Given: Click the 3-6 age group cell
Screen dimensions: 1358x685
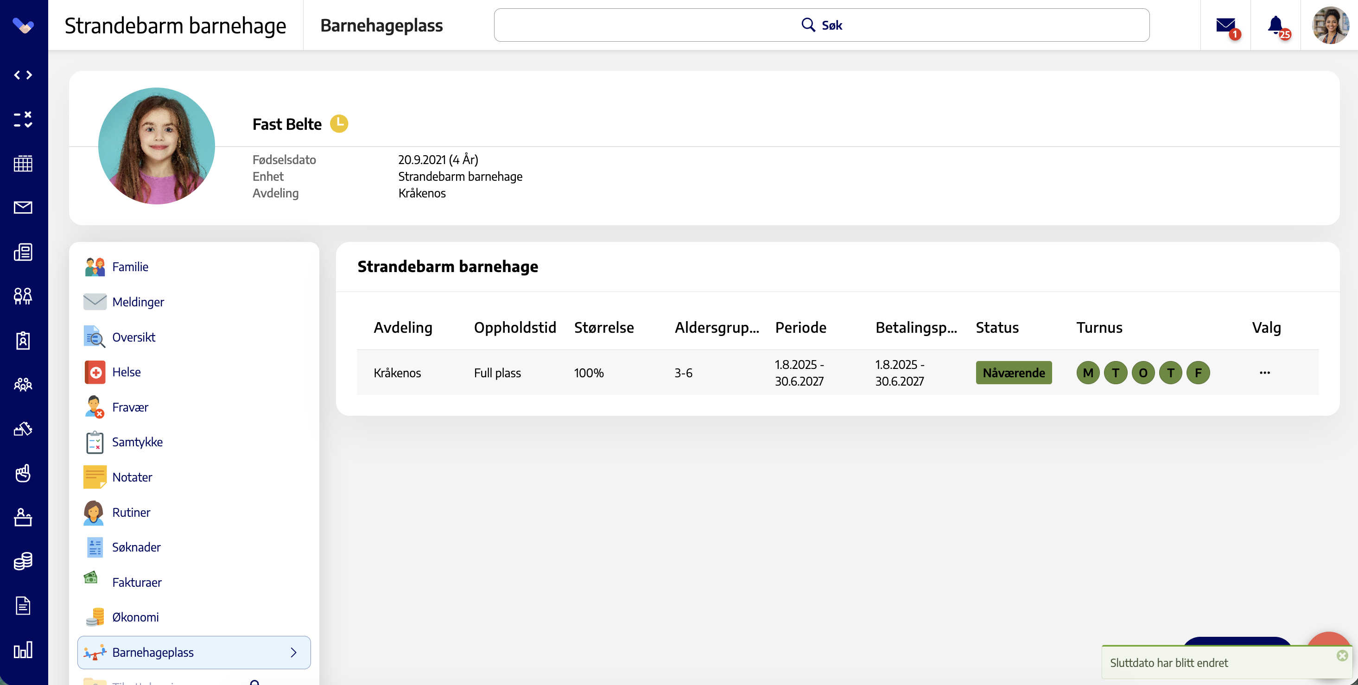Looking at the screenshot, I should (683, 373).
